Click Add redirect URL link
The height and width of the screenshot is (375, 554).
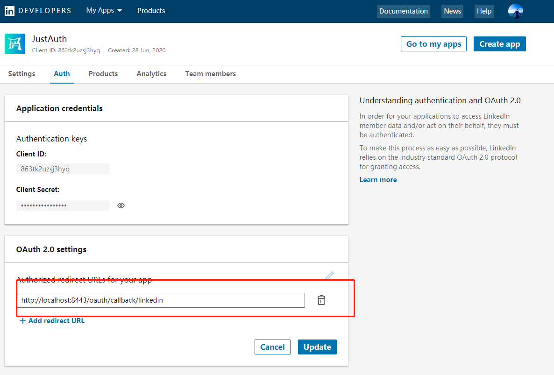pyautogui.click(x=52, y=321)
